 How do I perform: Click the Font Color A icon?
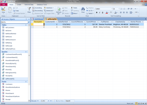point(107,12)
